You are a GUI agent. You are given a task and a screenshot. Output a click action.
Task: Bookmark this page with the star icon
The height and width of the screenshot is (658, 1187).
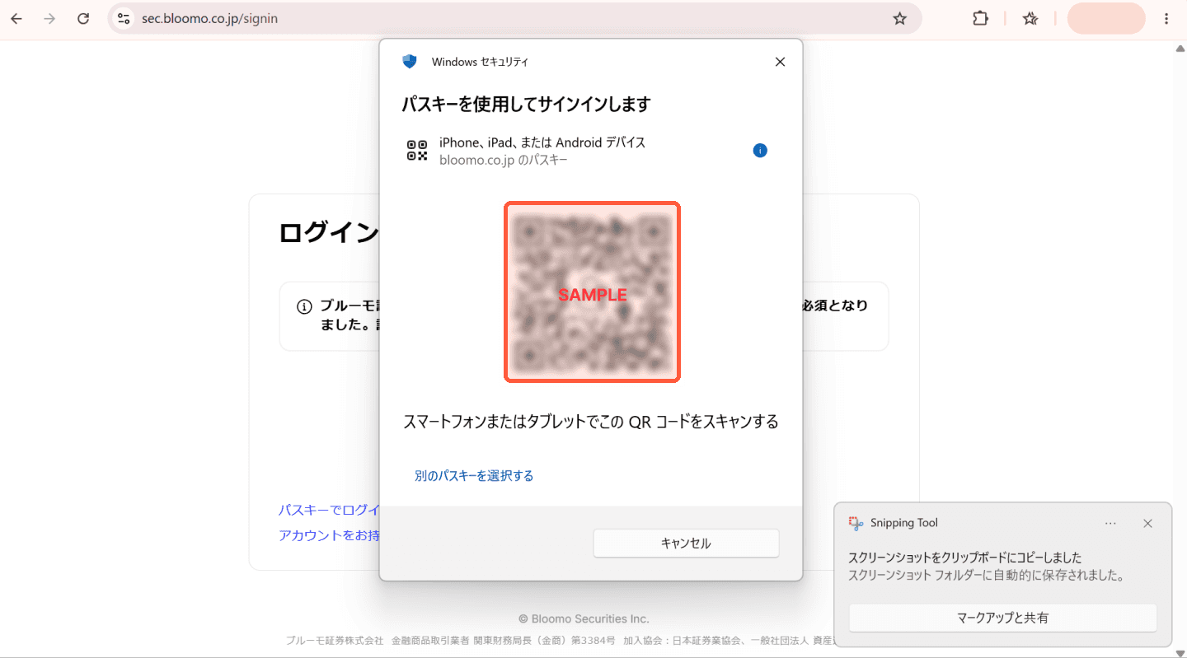(x=899, y=18)
